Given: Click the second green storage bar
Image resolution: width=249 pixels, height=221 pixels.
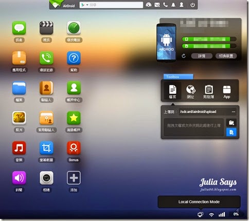Looking at the screenshot, I should (x=209, y=46).
